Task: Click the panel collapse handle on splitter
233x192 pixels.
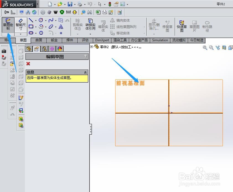Action: click(91, 129)
